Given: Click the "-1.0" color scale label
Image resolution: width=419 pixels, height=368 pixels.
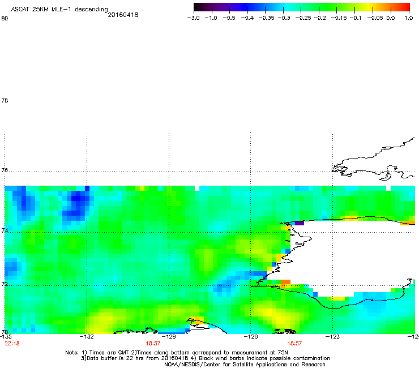Looking at the screenshot, I should [211, 18].
